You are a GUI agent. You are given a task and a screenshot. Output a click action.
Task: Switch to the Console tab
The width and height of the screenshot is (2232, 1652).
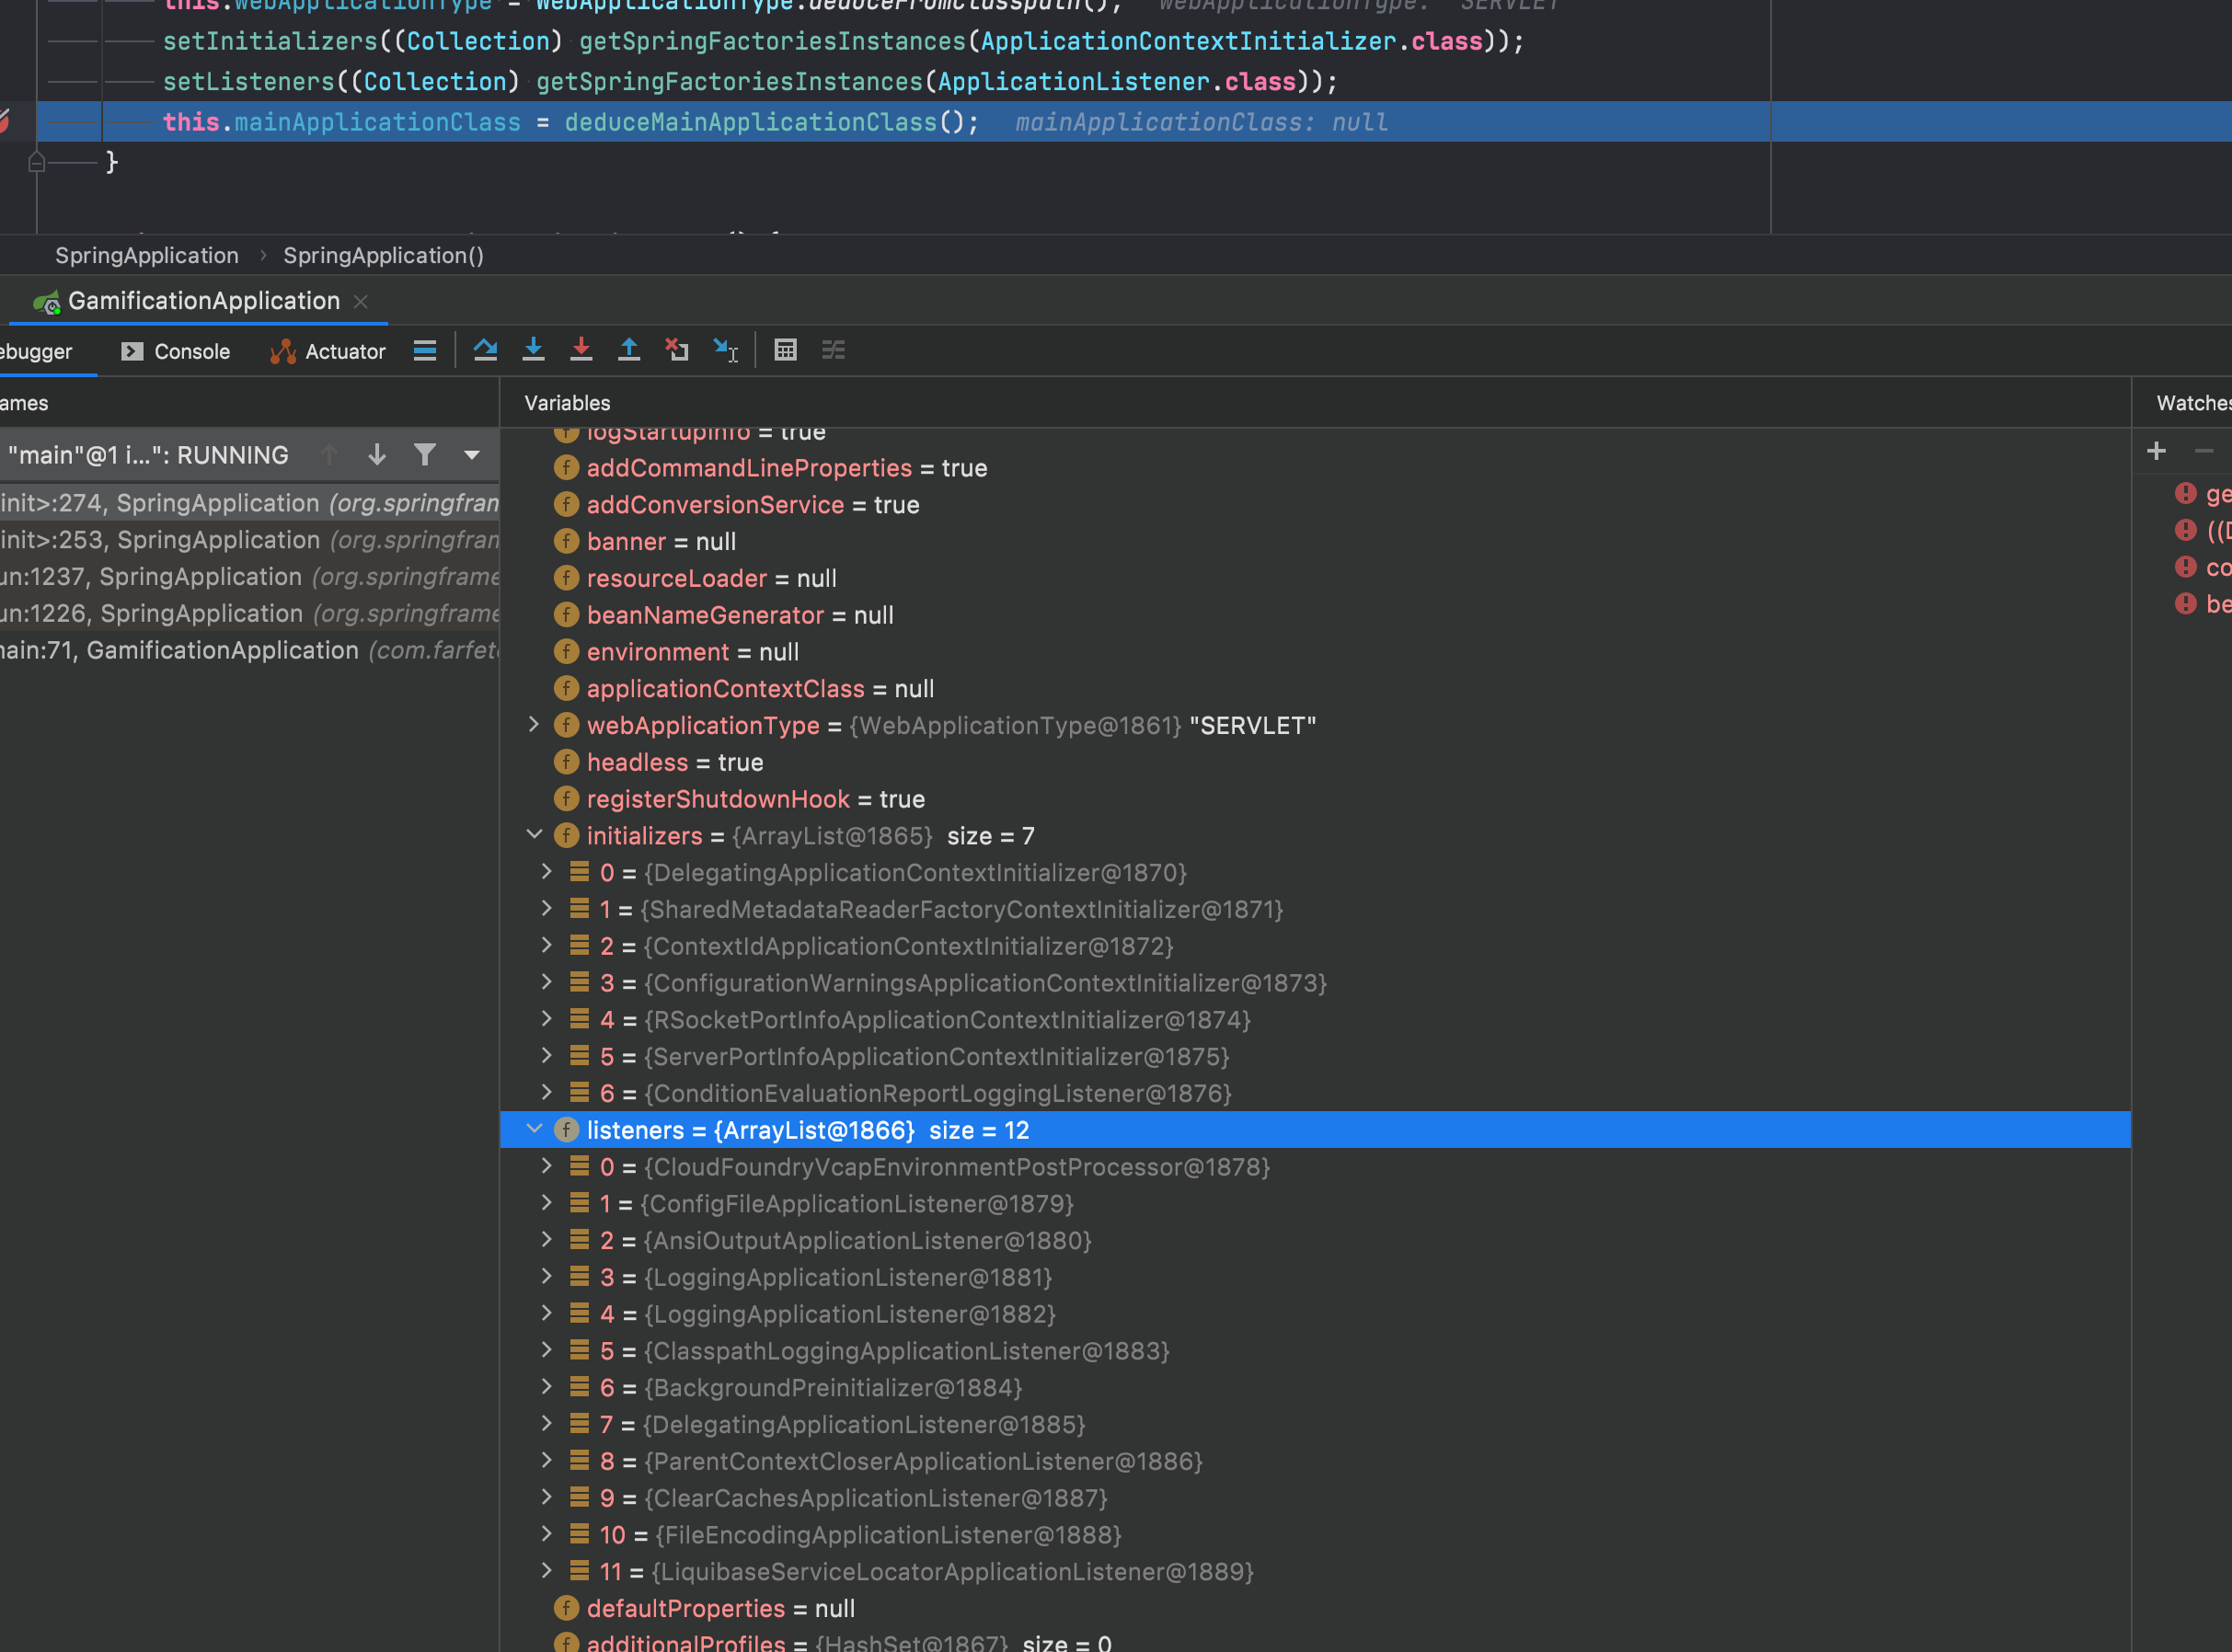pos(176,351)
